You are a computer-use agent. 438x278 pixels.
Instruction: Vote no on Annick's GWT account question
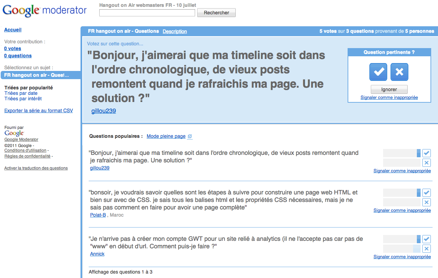[426, 249]
